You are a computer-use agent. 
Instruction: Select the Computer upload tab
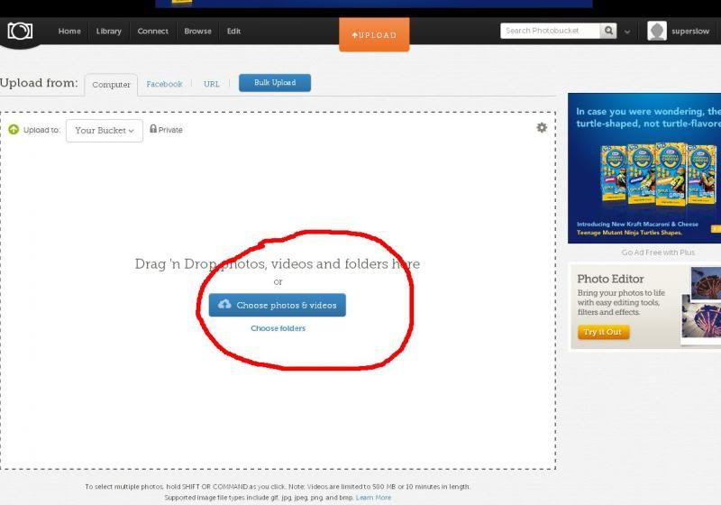point(111,85)
